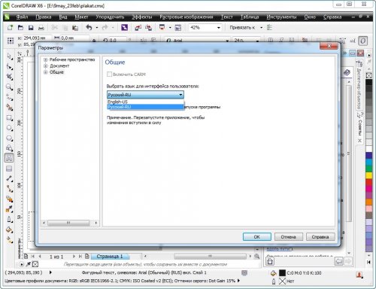Open the Файл menu
This screenshot has width=376, height=289.
(23, 17)
